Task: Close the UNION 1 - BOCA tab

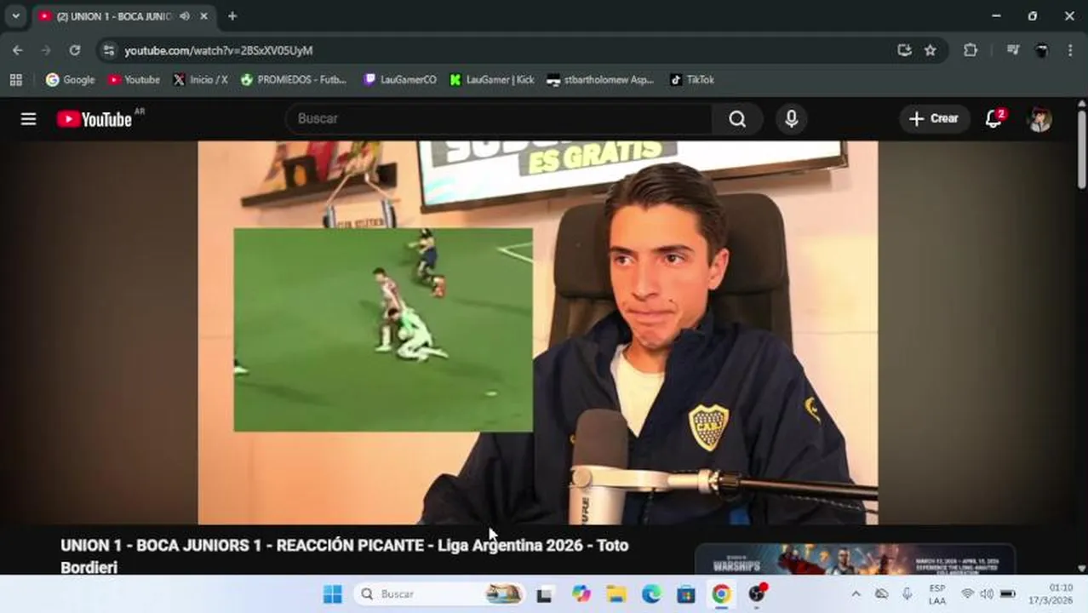Action: click(203, 16)
